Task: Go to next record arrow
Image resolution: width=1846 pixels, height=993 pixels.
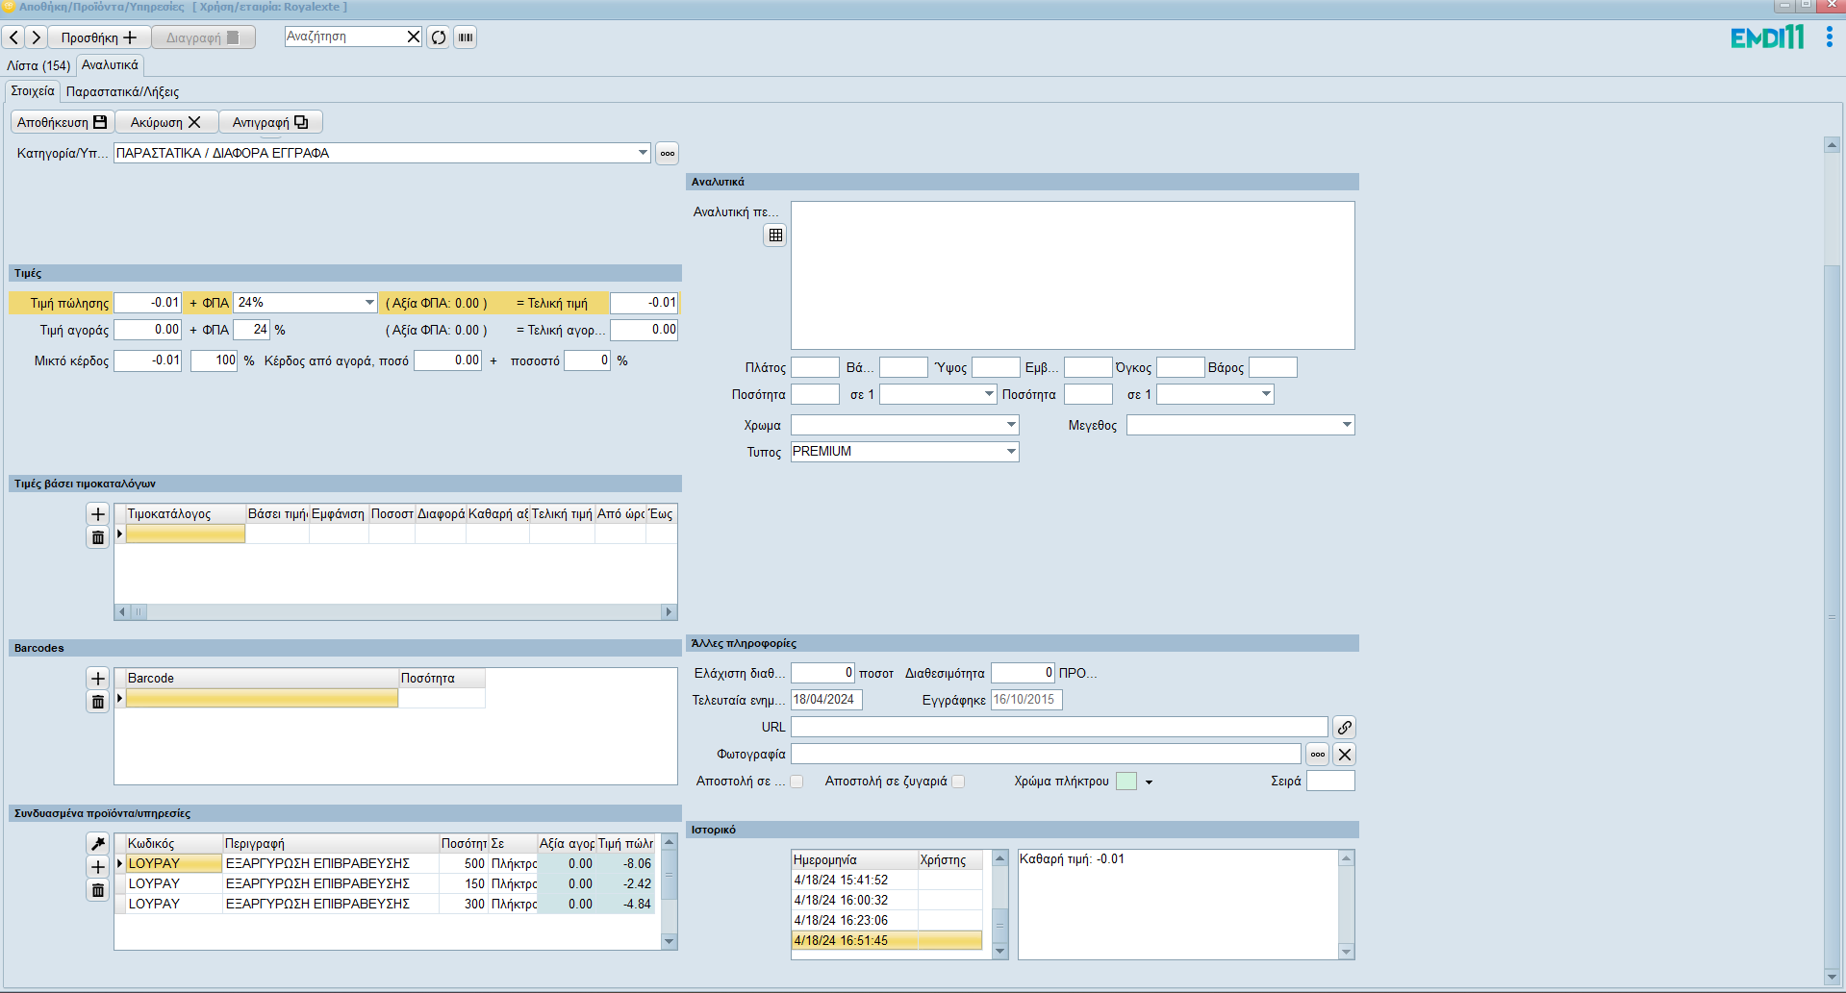Action: pos(36,37)
